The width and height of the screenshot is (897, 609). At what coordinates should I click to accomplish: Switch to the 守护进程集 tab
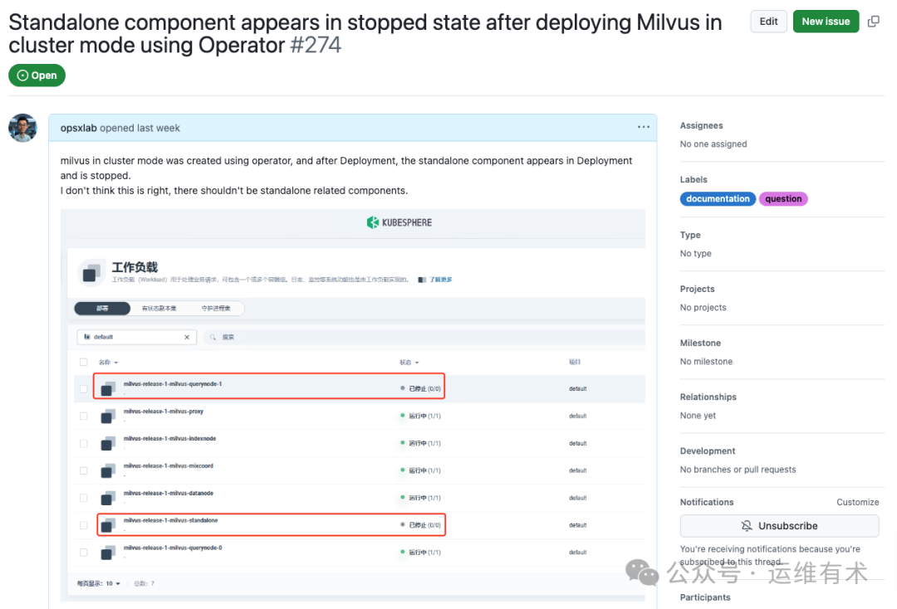pyautogui.click(x=215, y=309)
